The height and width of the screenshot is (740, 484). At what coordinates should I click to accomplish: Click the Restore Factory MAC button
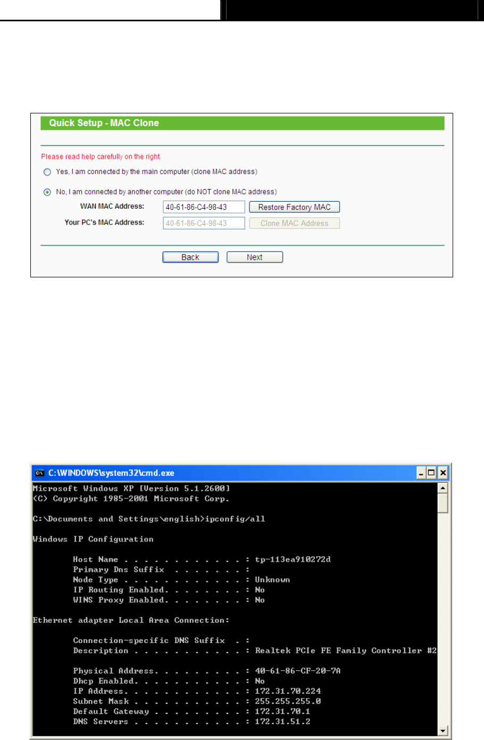(294, 207)
